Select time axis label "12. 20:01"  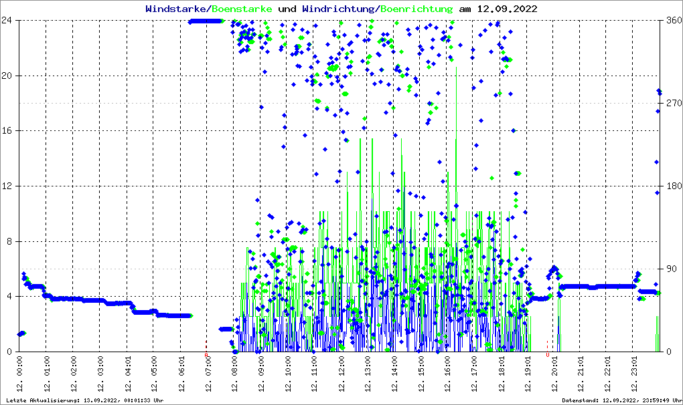pos(554,374)
